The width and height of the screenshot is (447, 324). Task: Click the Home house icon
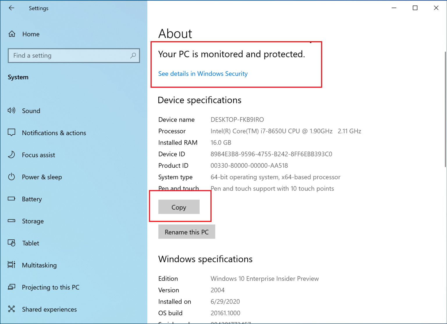pos(12,34)
